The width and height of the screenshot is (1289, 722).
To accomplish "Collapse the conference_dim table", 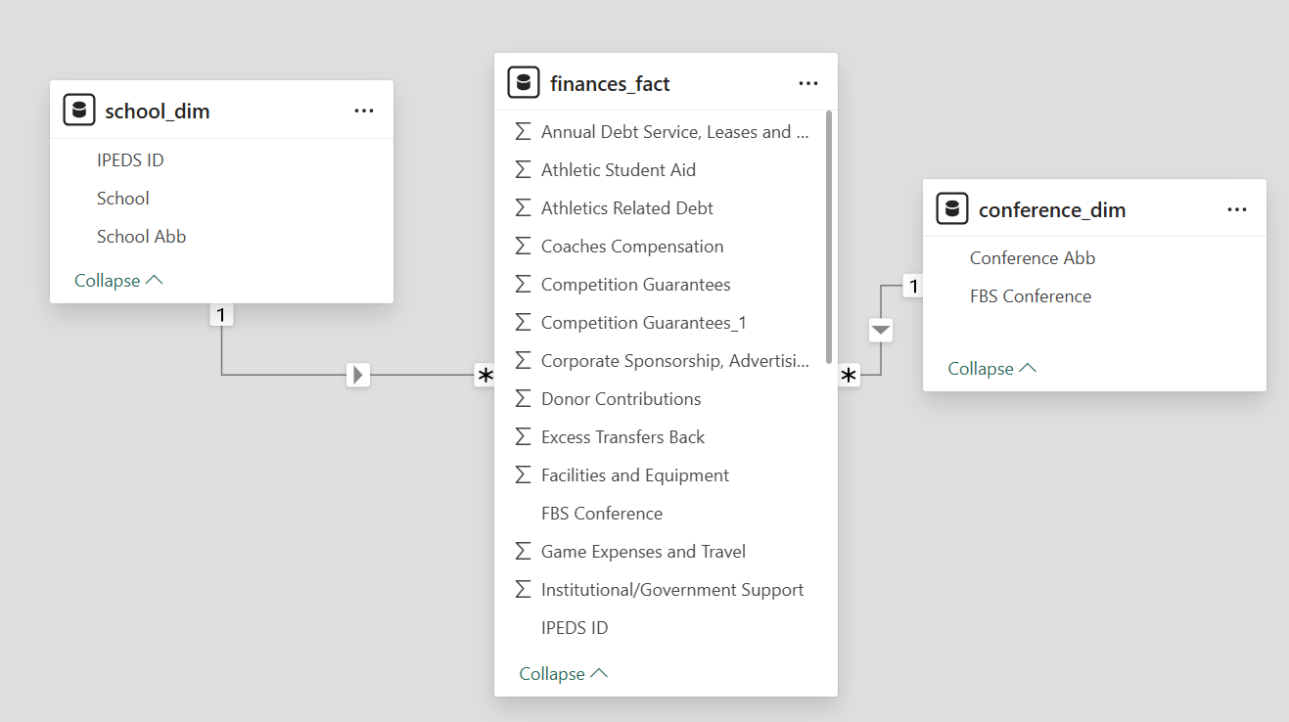I will click(991, 369).
